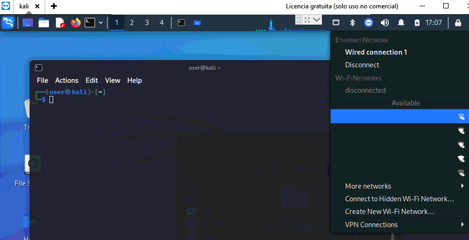Click the 17:07 clock

coord(433,23)
